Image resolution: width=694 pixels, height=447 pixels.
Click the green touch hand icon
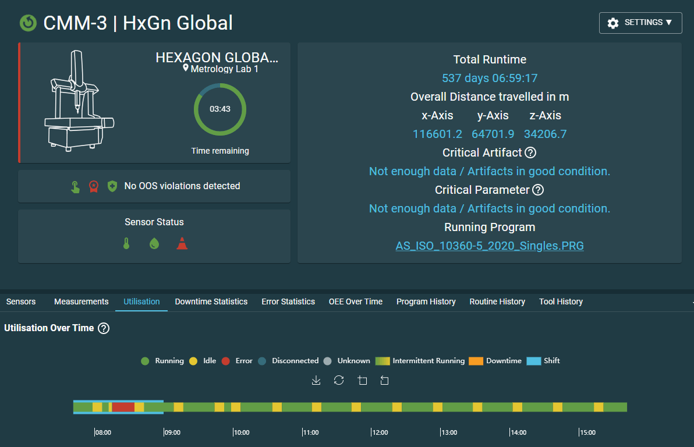pyautogui.click(x=75, y=186)
